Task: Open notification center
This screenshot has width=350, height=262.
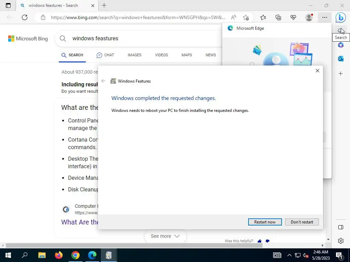Action: coord(339,255)
